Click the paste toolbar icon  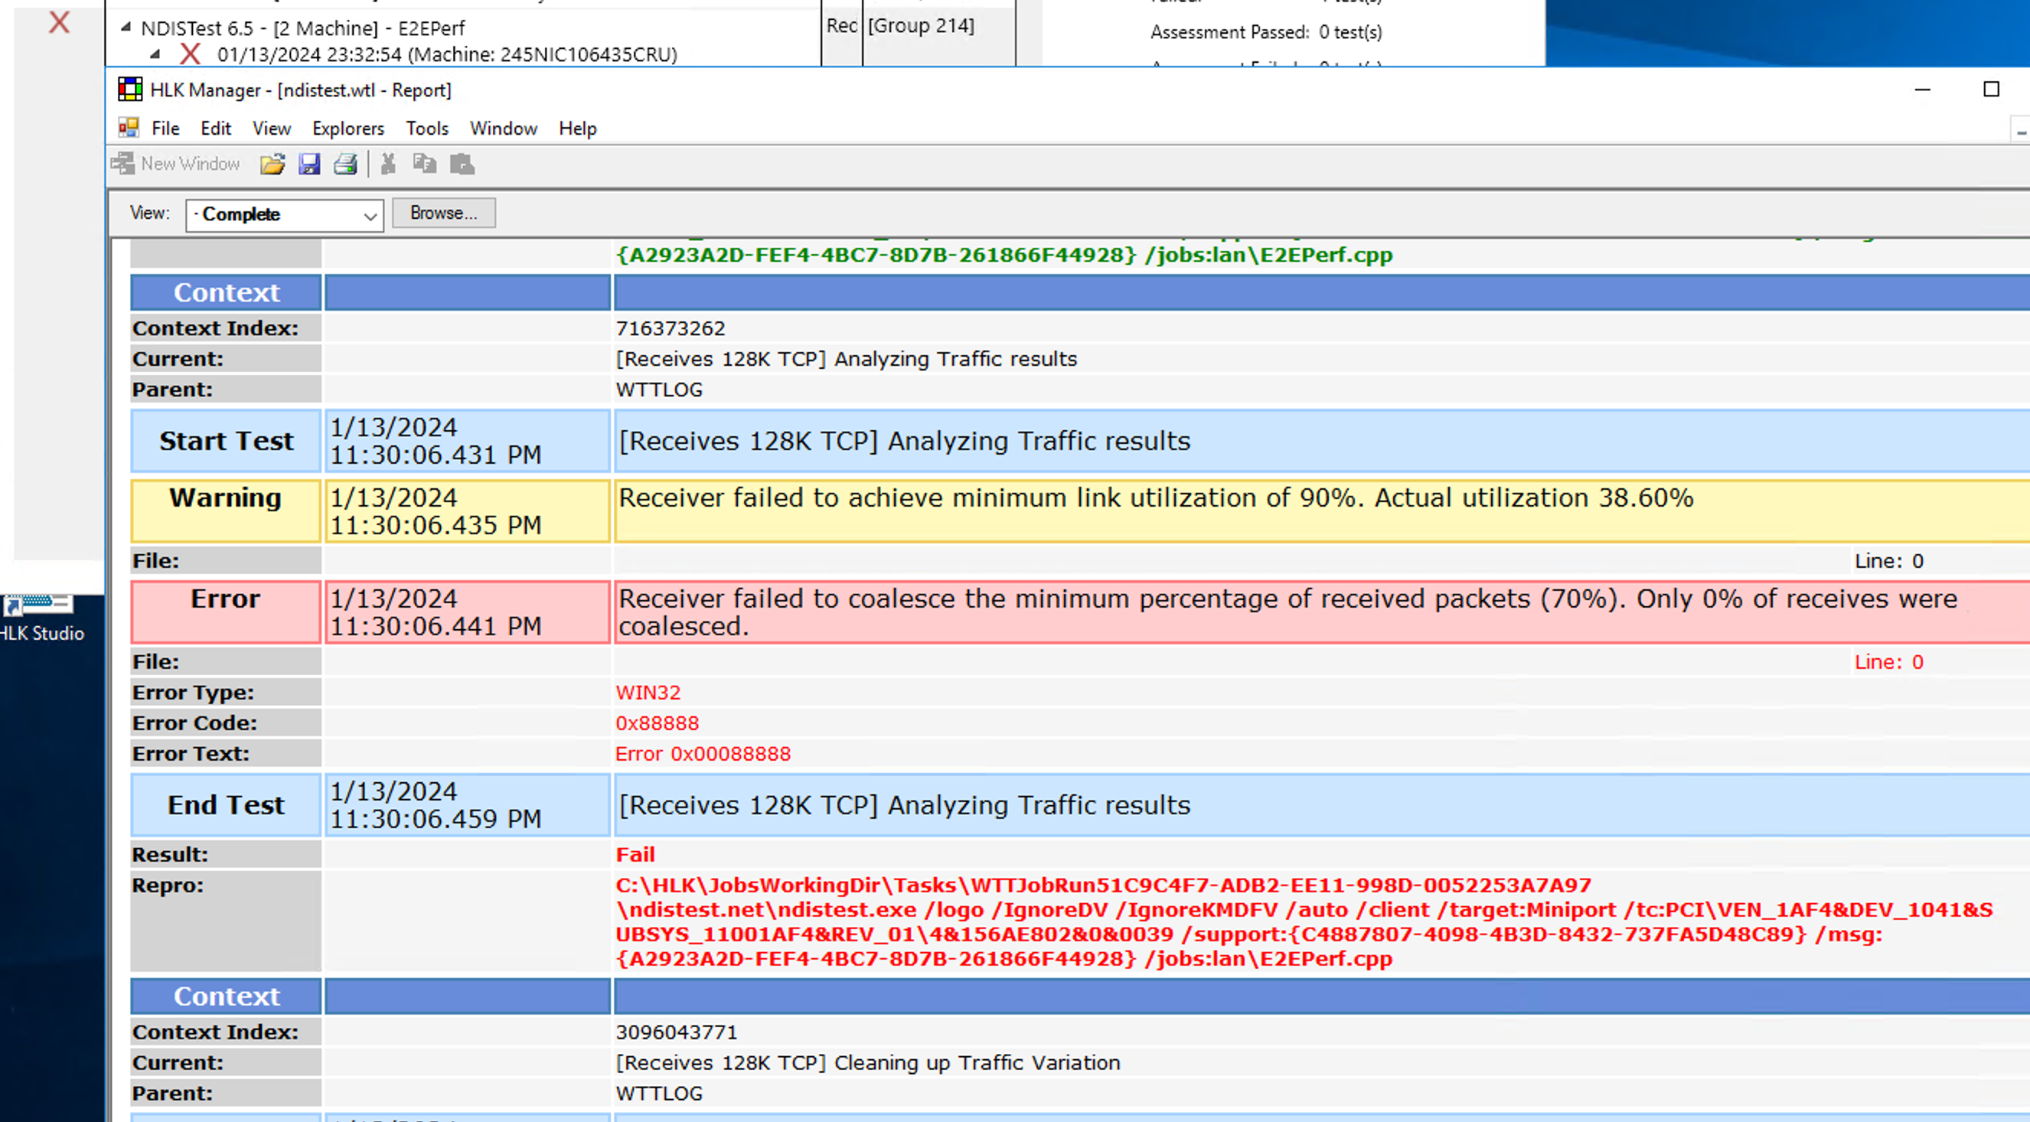click(462, 164)
